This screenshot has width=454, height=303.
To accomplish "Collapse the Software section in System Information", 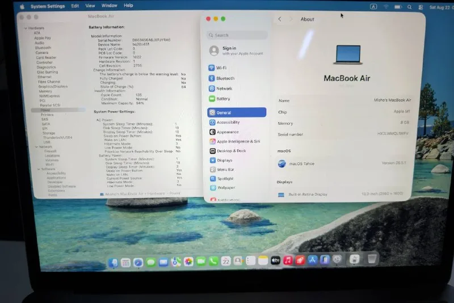I will 39,169.
